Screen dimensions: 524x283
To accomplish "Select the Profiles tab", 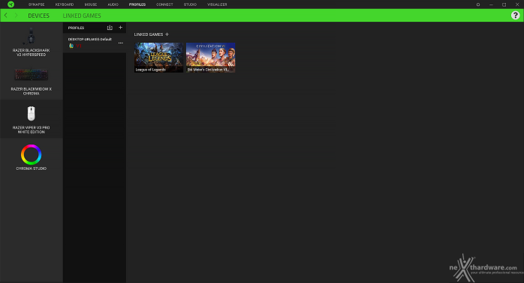I will coord(137,4).
